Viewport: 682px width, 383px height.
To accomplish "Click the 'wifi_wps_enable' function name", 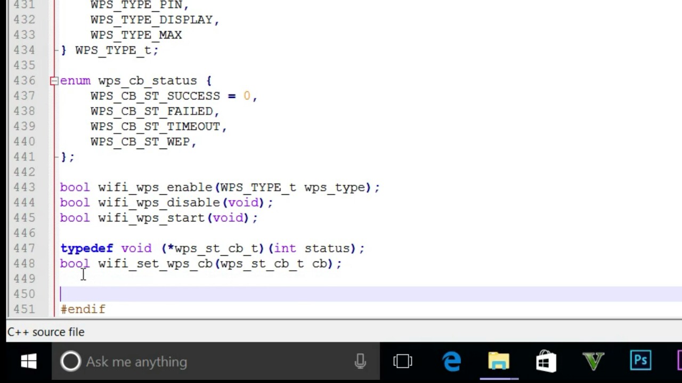I will 155,187.
